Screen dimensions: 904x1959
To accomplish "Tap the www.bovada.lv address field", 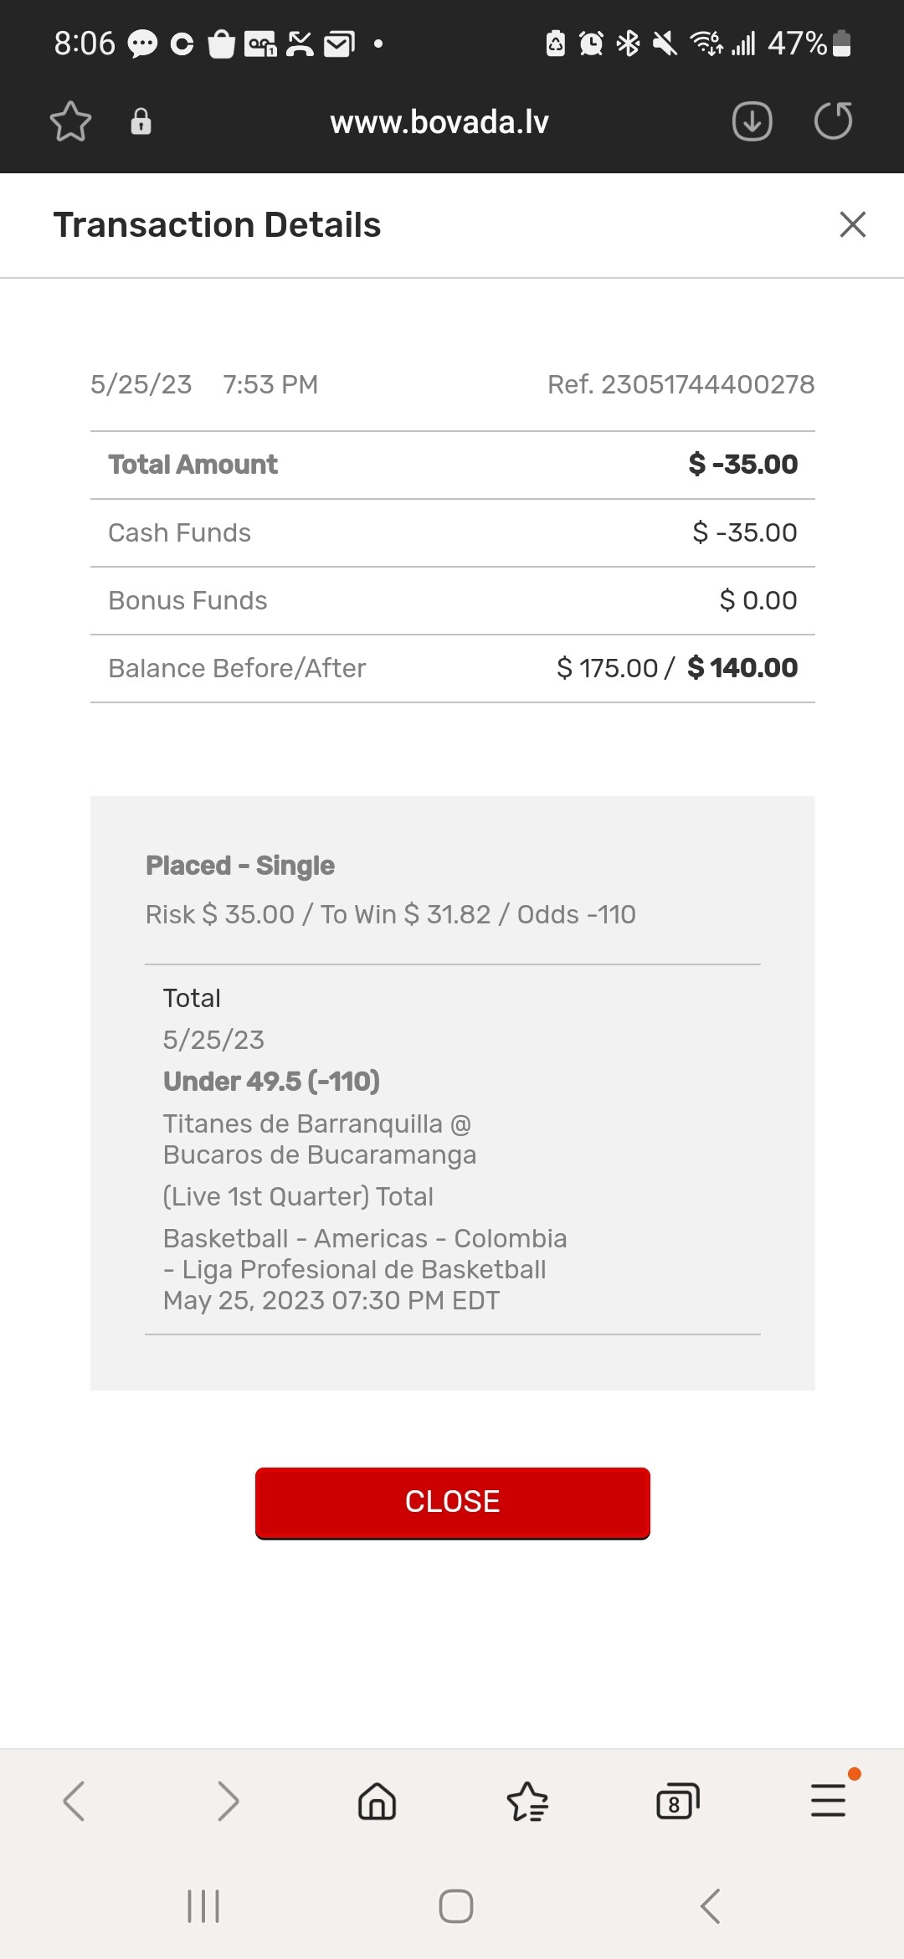I will pyautogui.click(x=439, y=122).
